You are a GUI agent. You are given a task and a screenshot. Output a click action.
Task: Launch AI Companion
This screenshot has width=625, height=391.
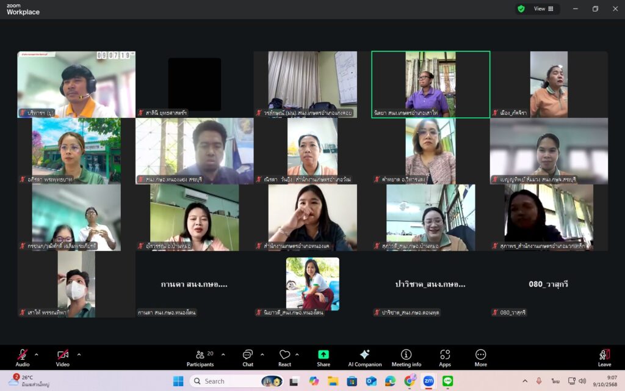pyautogui.click(x=364, y=357)
